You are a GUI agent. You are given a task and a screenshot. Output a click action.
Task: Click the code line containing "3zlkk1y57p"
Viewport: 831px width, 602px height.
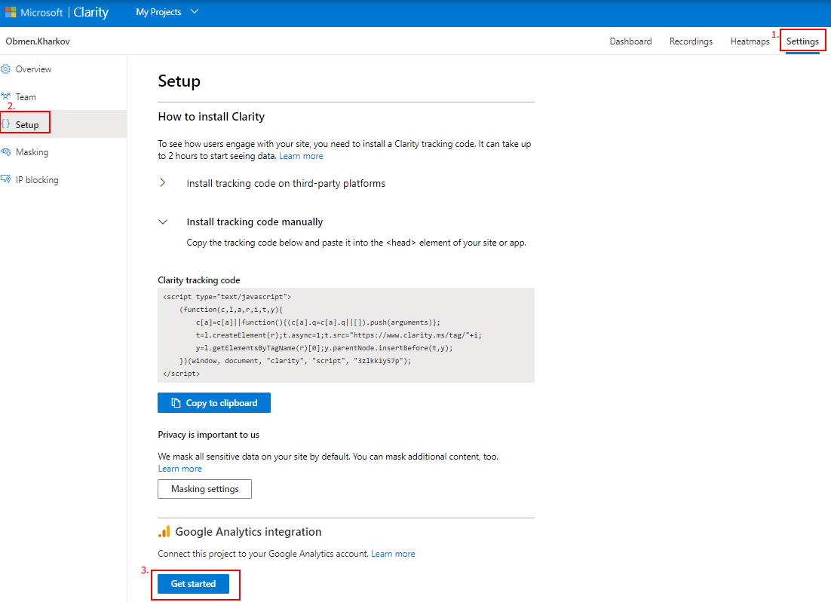coord(295,361)
